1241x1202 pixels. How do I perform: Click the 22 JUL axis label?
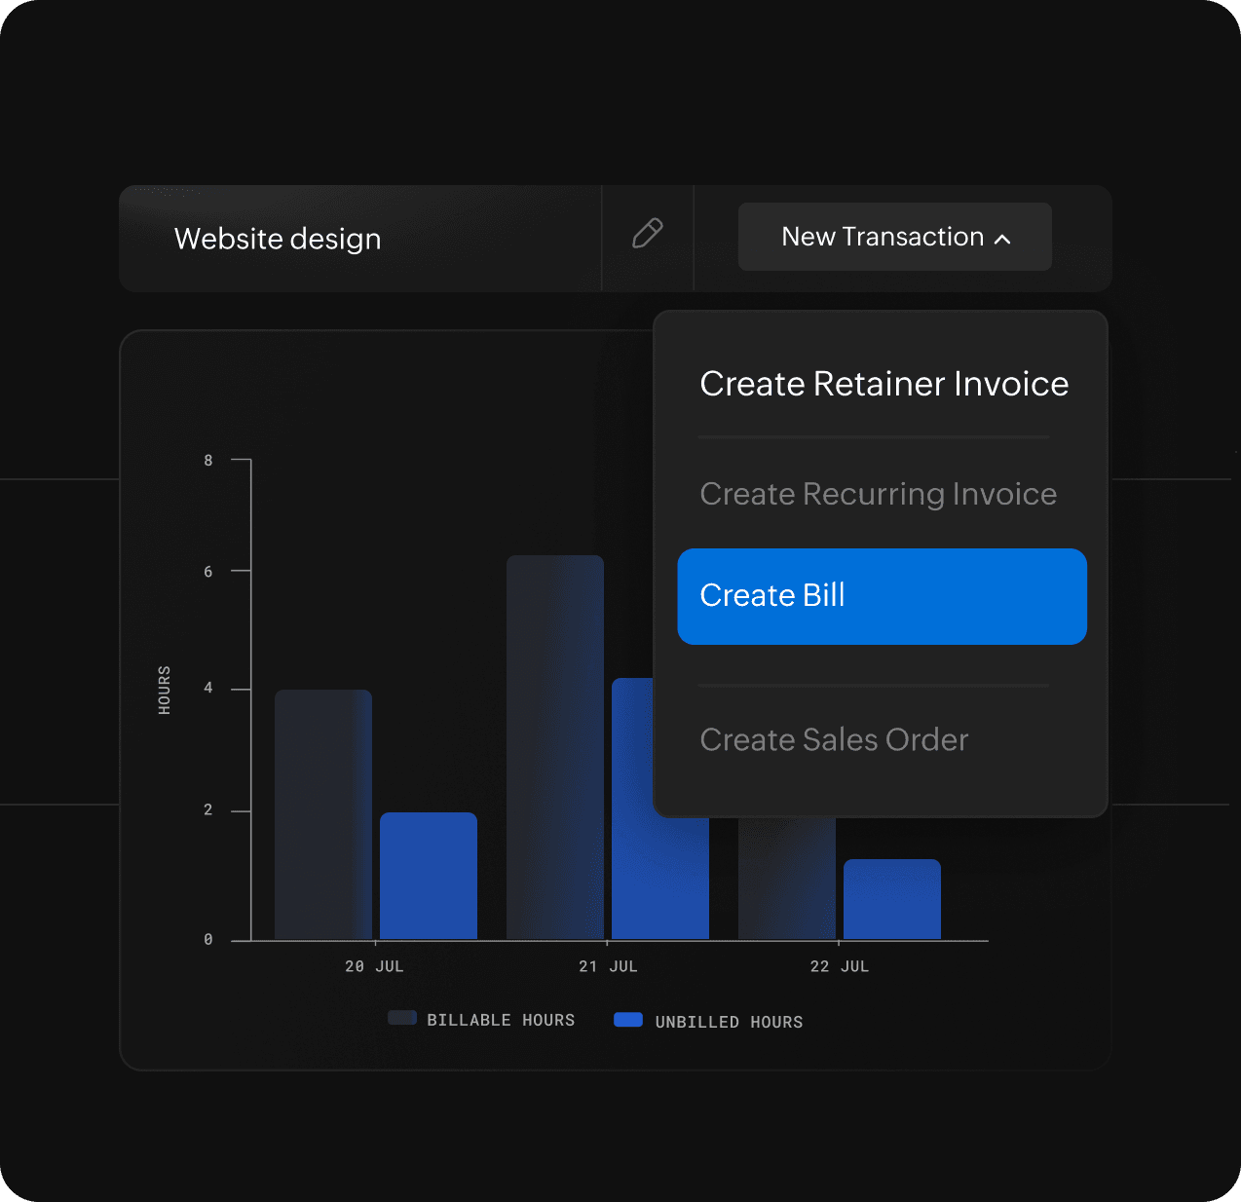(839, 966)
